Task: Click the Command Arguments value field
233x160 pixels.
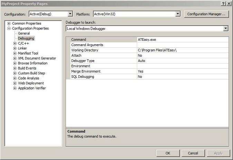Action: tap(182, 45)
